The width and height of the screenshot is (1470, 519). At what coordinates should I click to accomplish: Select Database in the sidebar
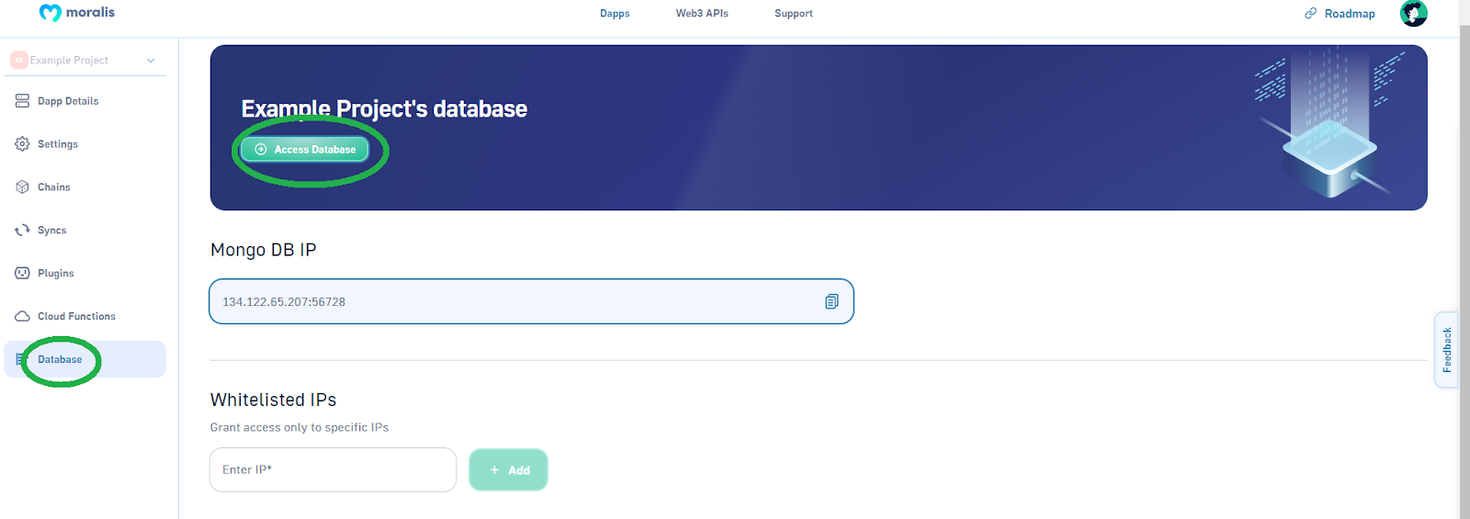85,359
